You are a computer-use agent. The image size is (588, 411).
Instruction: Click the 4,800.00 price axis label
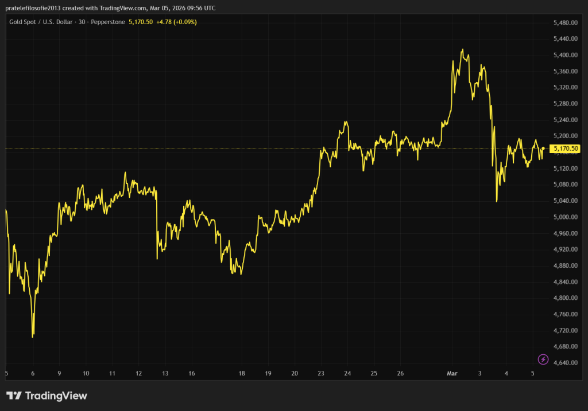(564, 298)
